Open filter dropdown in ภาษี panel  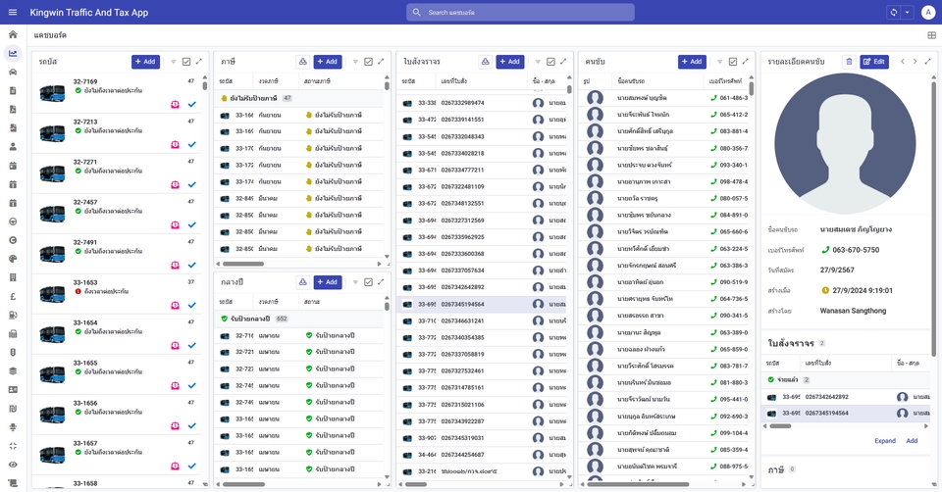click(x=355, y=62)
